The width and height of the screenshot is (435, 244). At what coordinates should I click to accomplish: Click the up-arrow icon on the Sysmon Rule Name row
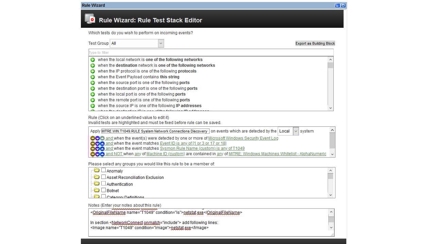tap(102, 148)
